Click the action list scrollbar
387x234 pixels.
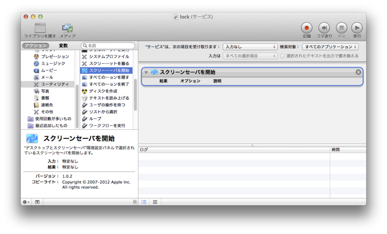click(135, 95)
